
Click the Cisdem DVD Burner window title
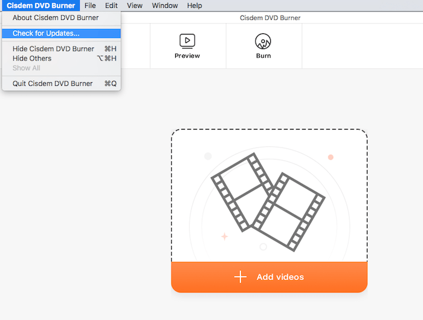tap(270, 18)
